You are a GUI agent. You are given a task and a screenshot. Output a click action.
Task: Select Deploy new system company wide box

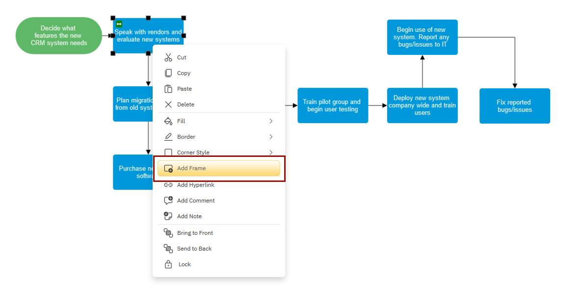[422, 105]
